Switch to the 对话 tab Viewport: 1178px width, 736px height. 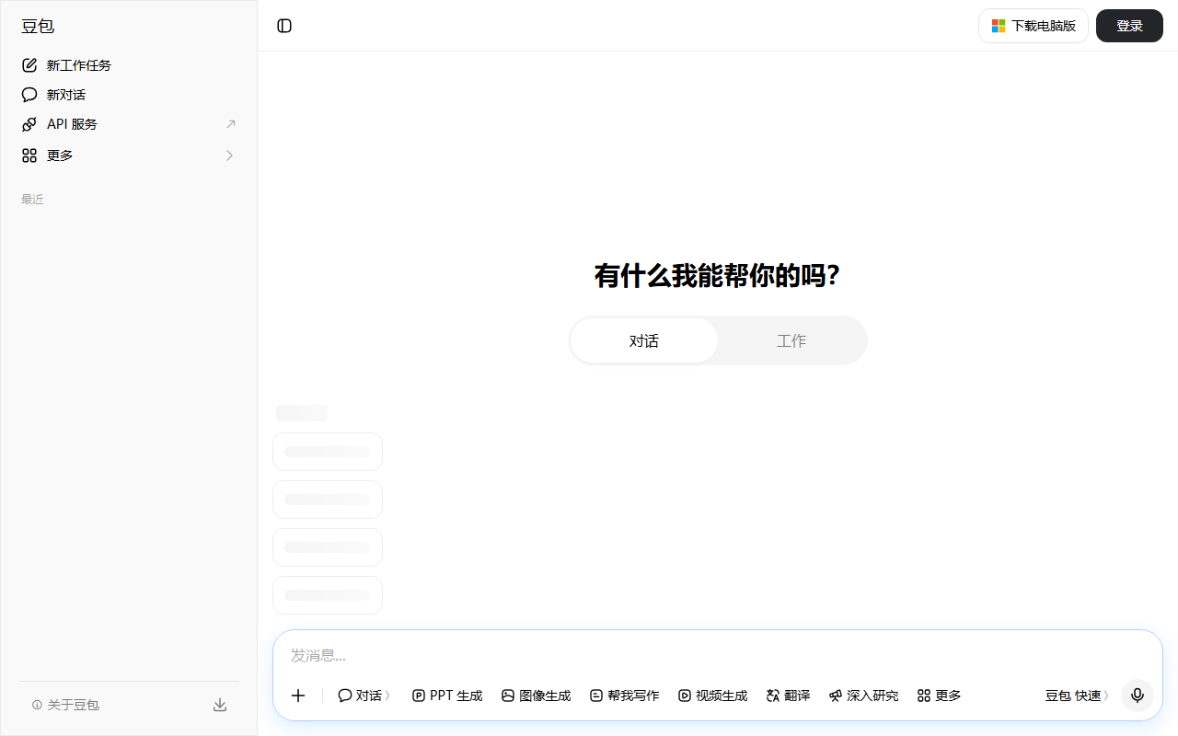pos(644,340)
